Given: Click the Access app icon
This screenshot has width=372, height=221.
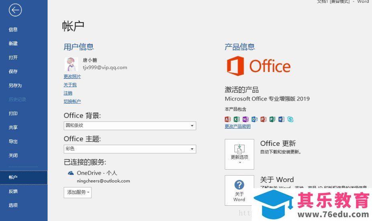Looking at the screenshot, I should coord(228,119).
